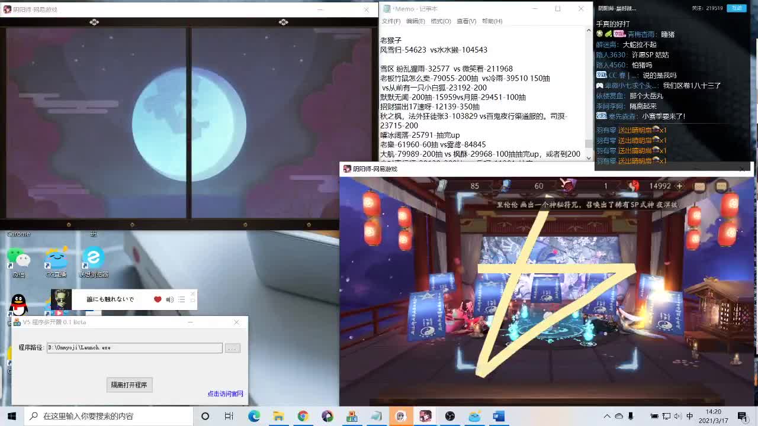Click the jade currency icon beside 14992
The width and height of the screenshot is (758, 426).
tap(634, 186)
